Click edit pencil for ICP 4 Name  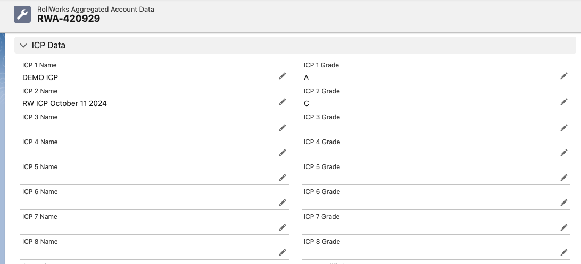point(283,153)
